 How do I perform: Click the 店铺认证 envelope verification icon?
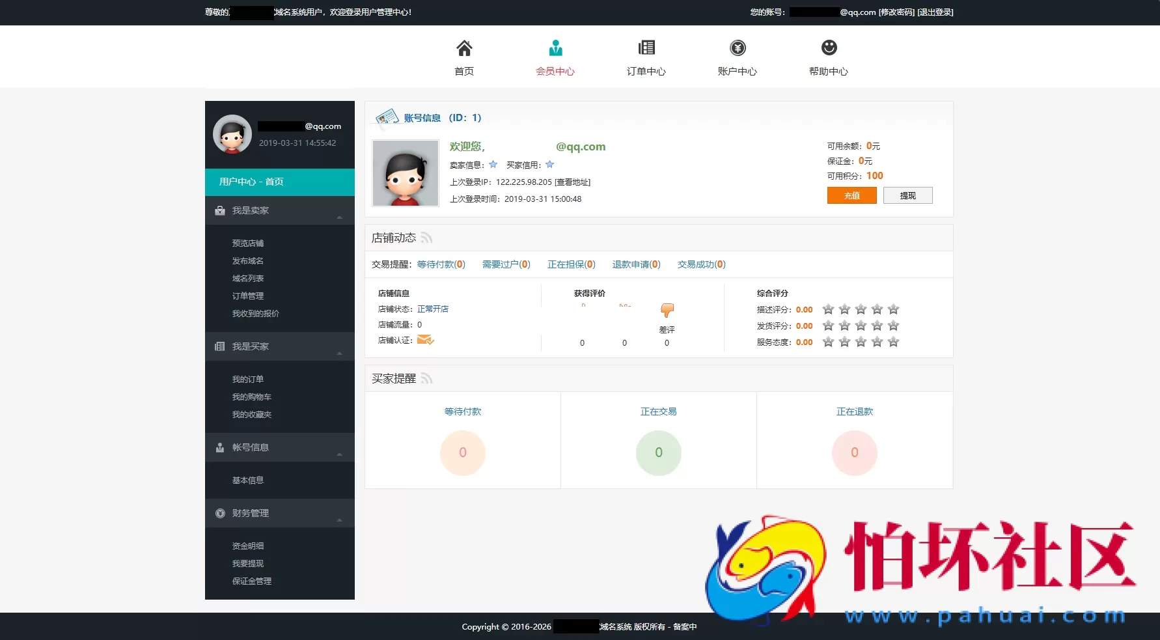pyautogui.click(x=425, y=340)
